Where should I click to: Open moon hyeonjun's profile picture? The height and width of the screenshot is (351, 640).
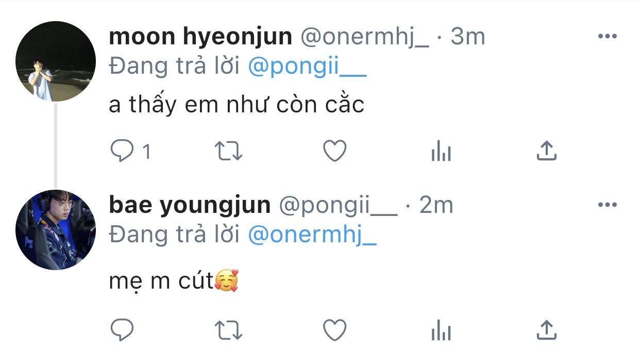[56, 61]
